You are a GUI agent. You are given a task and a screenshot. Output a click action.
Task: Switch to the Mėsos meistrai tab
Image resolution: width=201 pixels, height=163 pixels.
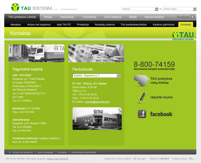[x=154, y=17]
